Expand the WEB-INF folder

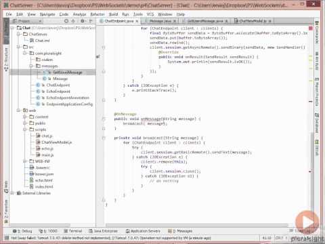pyautogui.click(x=25, y=161)
